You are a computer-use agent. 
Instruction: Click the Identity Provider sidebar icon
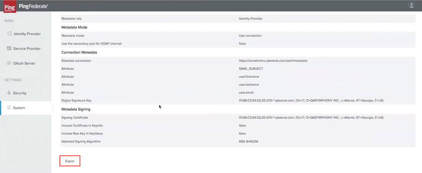(9, 34)
